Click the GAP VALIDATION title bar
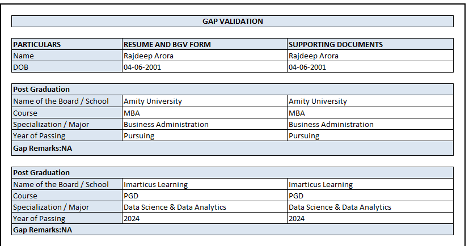 point(233,22)
